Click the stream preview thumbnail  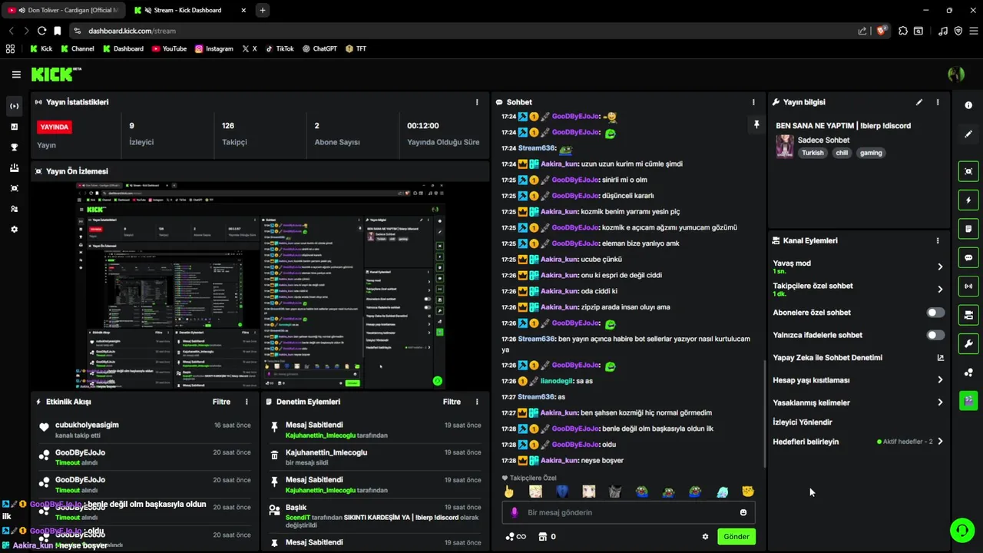260,286
